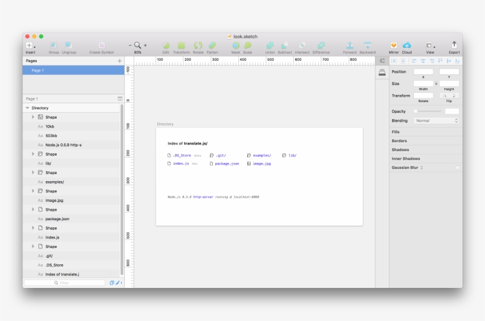Open the Mirror preview tool

(x=393, y=45)
